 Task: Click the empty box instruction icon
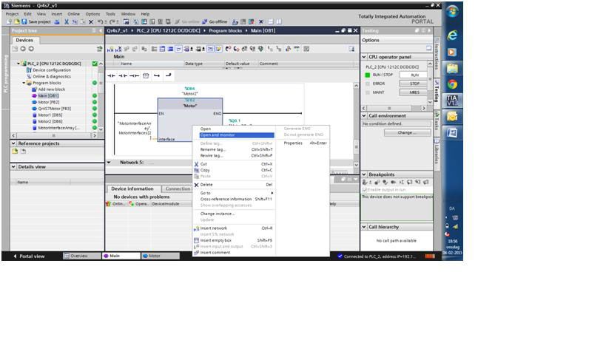(x=146, y=75)
